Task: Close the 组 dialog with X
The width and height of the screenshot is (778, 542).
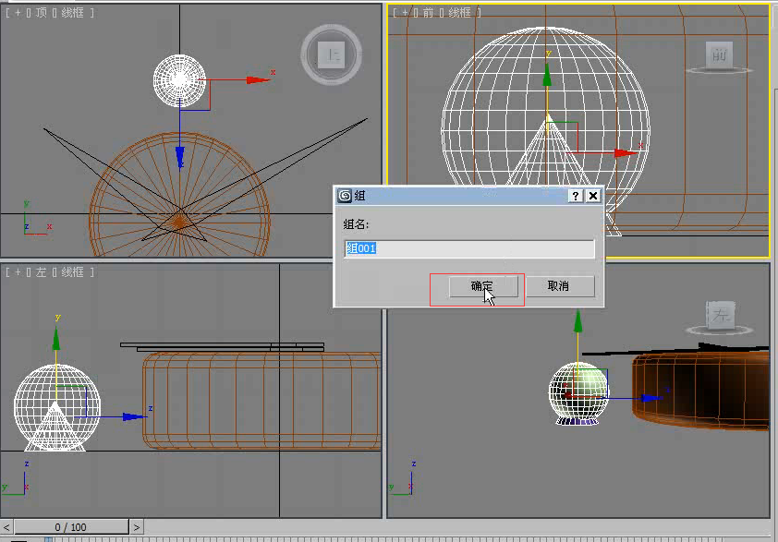Action: [x=593, y=196]
